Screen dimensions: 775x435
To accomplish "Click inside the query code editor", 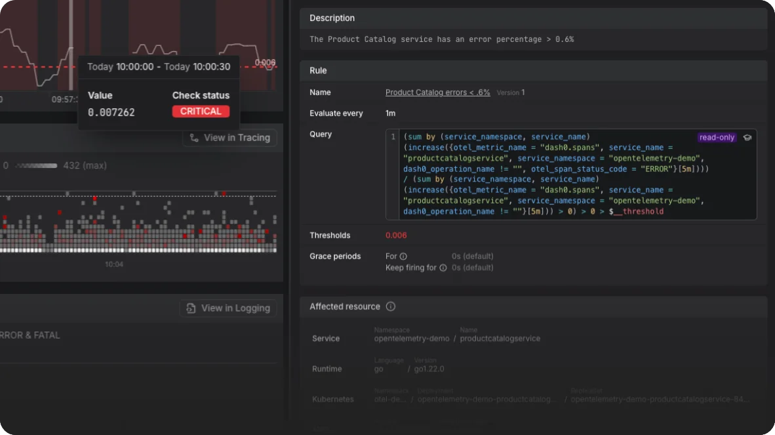I will tap(571, 174).
